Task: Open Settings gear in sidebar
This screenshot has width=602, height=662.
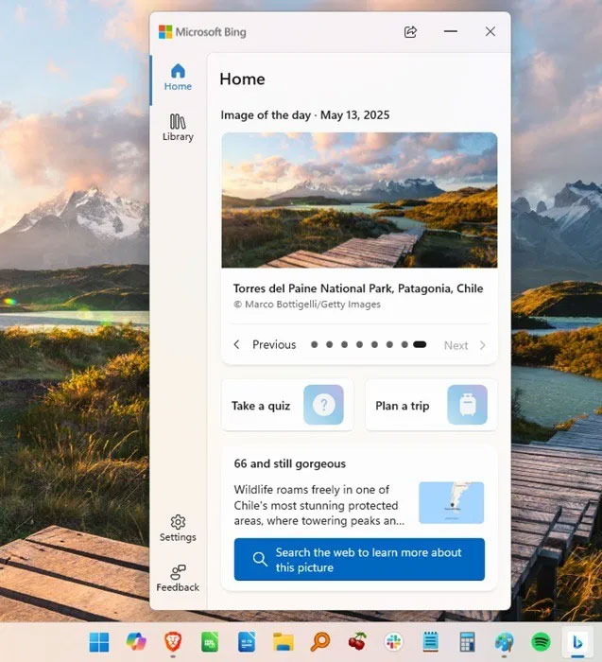Action: [x=178, y=528]
